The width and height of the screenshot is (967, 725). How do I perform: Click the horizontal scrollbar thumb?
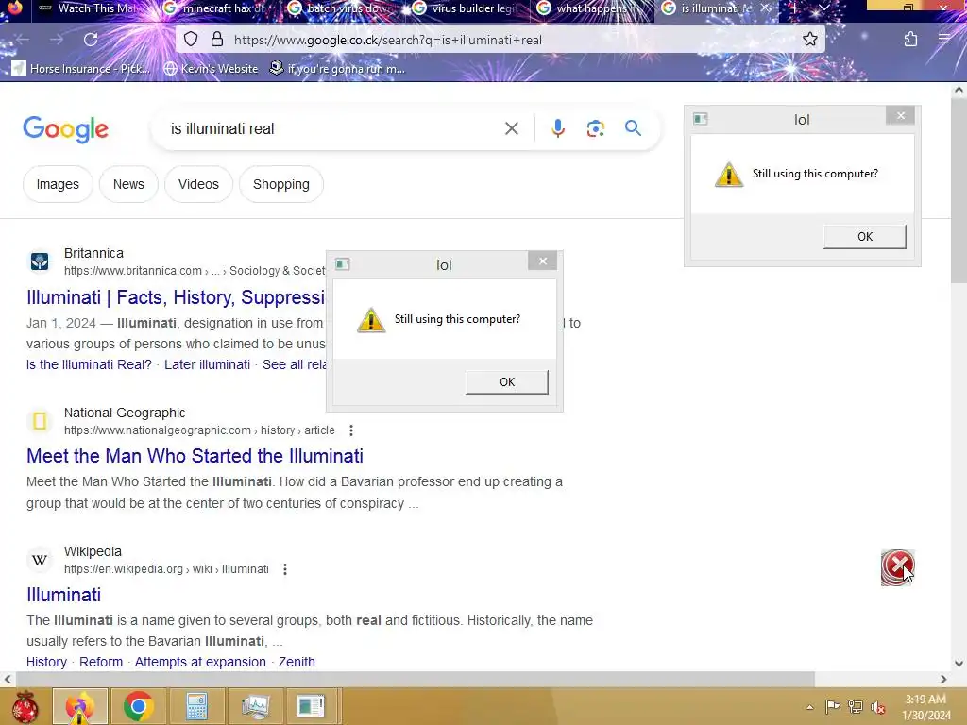[416, 680]
